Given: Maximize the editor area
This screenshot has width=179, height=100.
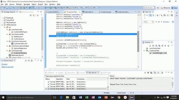Looking at the screenshot, I should point(139,12).
